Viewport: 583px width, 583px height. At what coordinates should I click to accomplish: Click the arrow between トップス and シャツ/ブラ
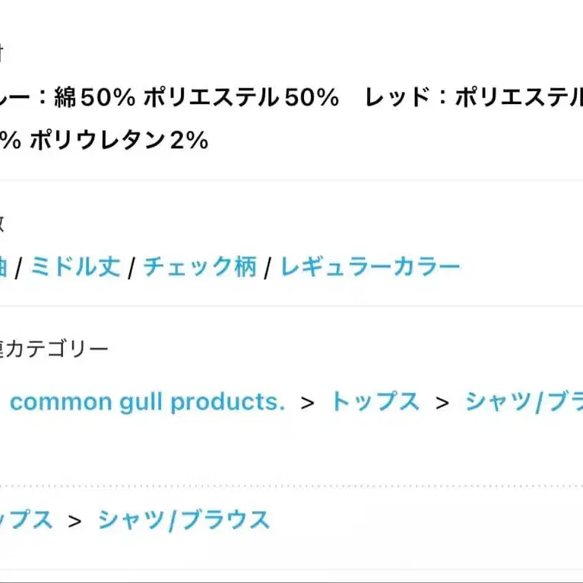coord(442,403)
